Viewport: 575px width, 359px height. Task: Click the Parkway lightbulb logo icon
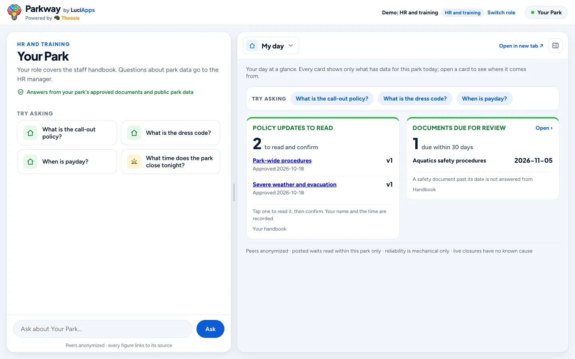(14, 12)
